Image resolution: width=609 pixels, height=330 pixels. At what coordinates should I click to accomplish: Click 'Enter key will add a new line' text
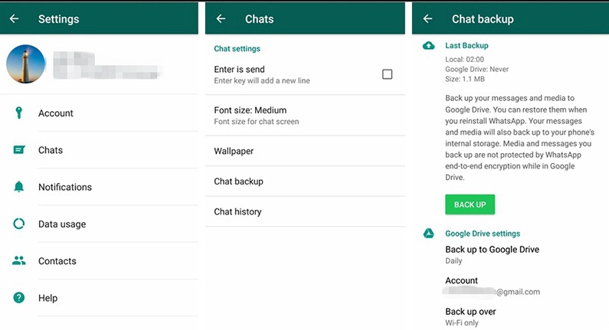point(262,80)
